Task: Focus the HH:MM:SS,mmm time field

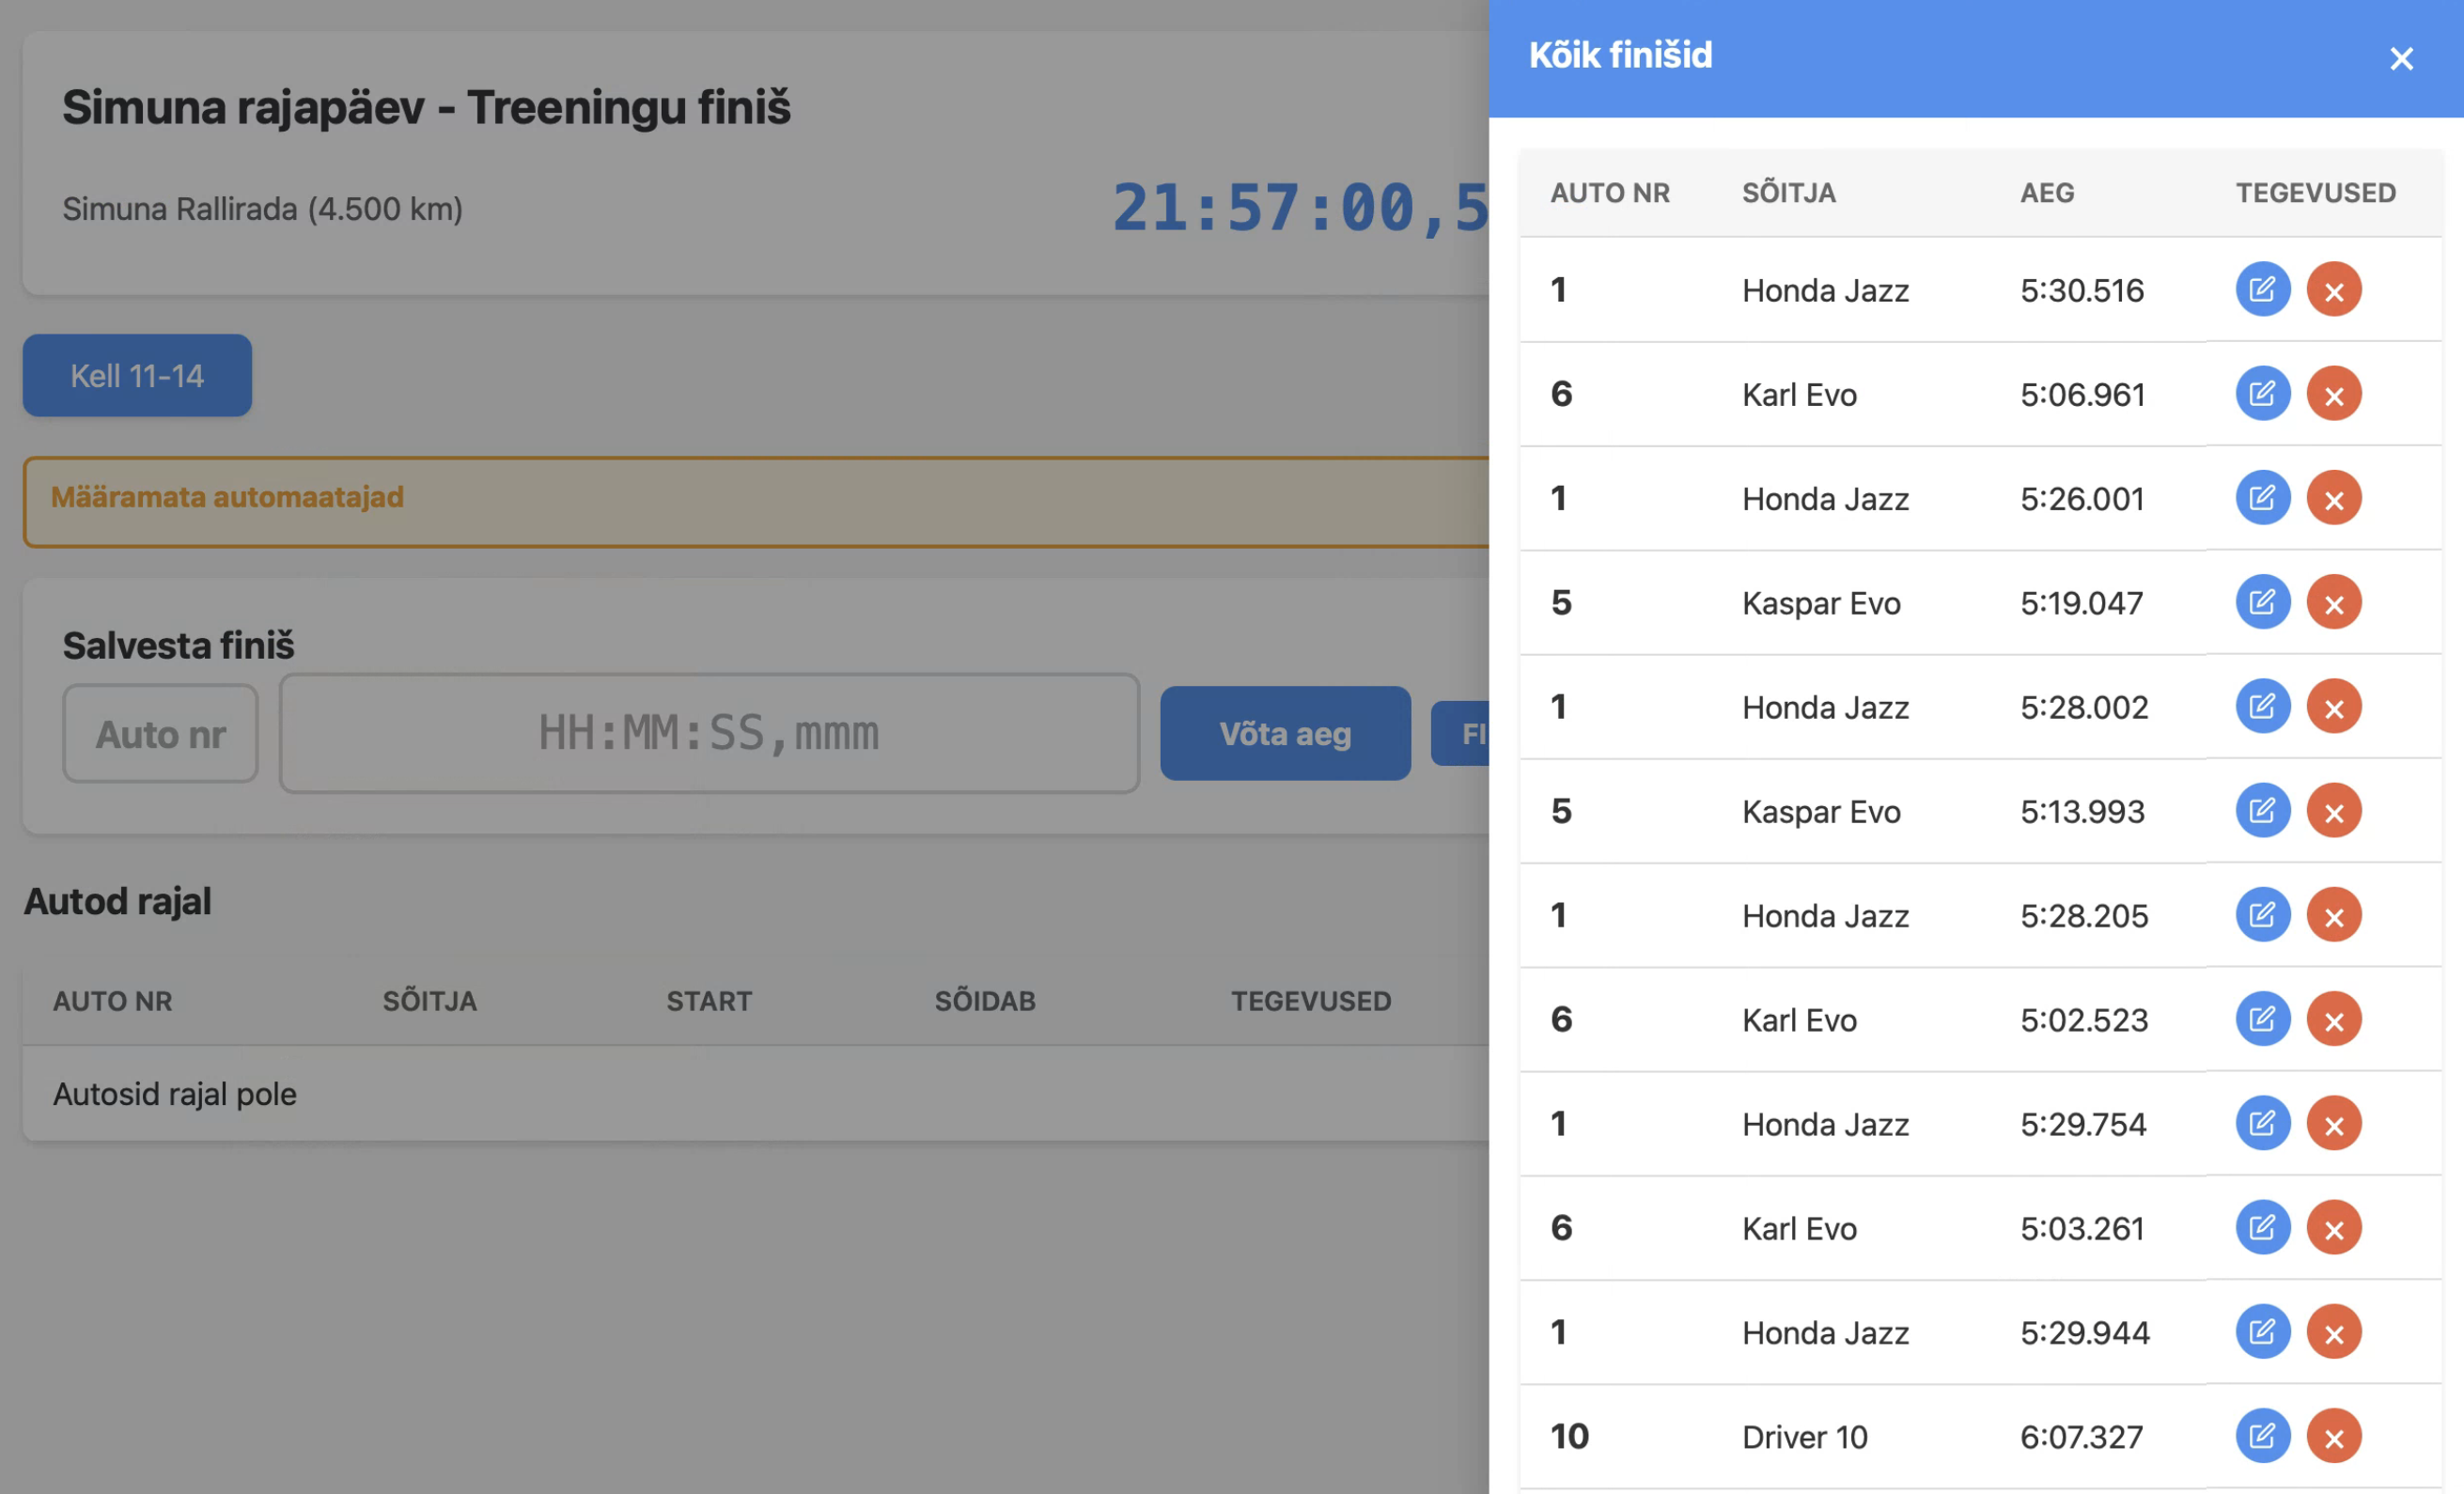Action: [708, 734]
